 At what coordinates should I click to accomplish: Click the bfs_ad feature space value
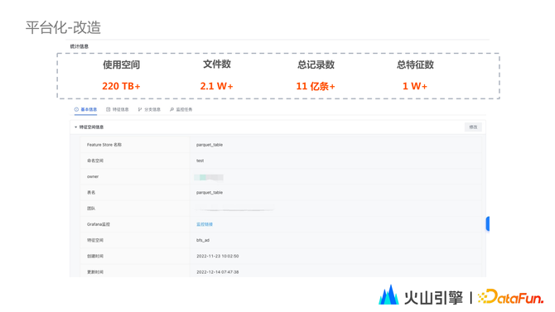(203, 240)
